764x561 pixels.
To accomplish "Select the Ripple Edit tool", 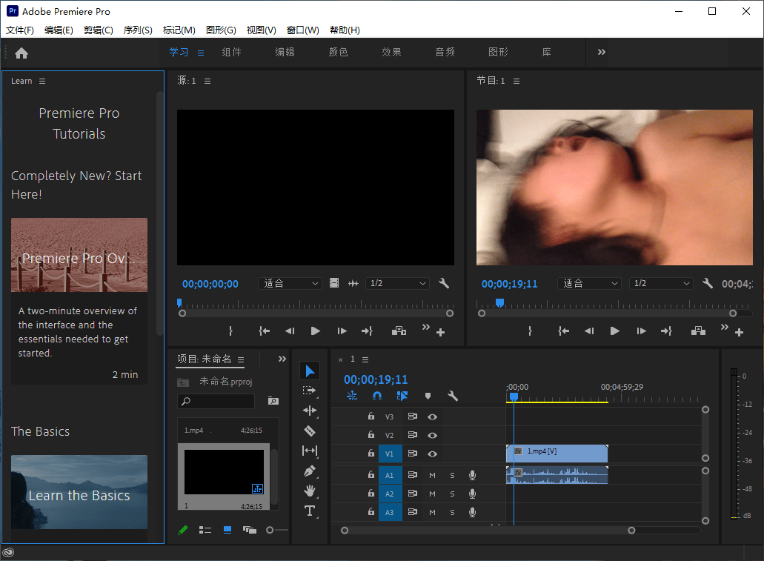I will tap(310, 411).
